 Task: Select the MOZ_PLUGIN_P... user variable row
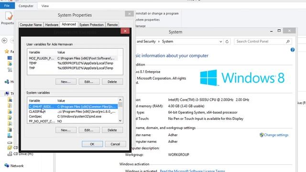[73, 58]
